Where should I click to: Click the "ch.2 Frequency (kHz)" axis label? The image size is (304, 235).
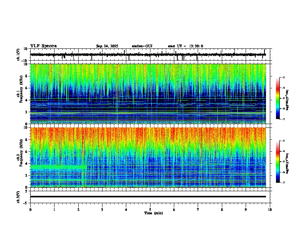[20, 153]
